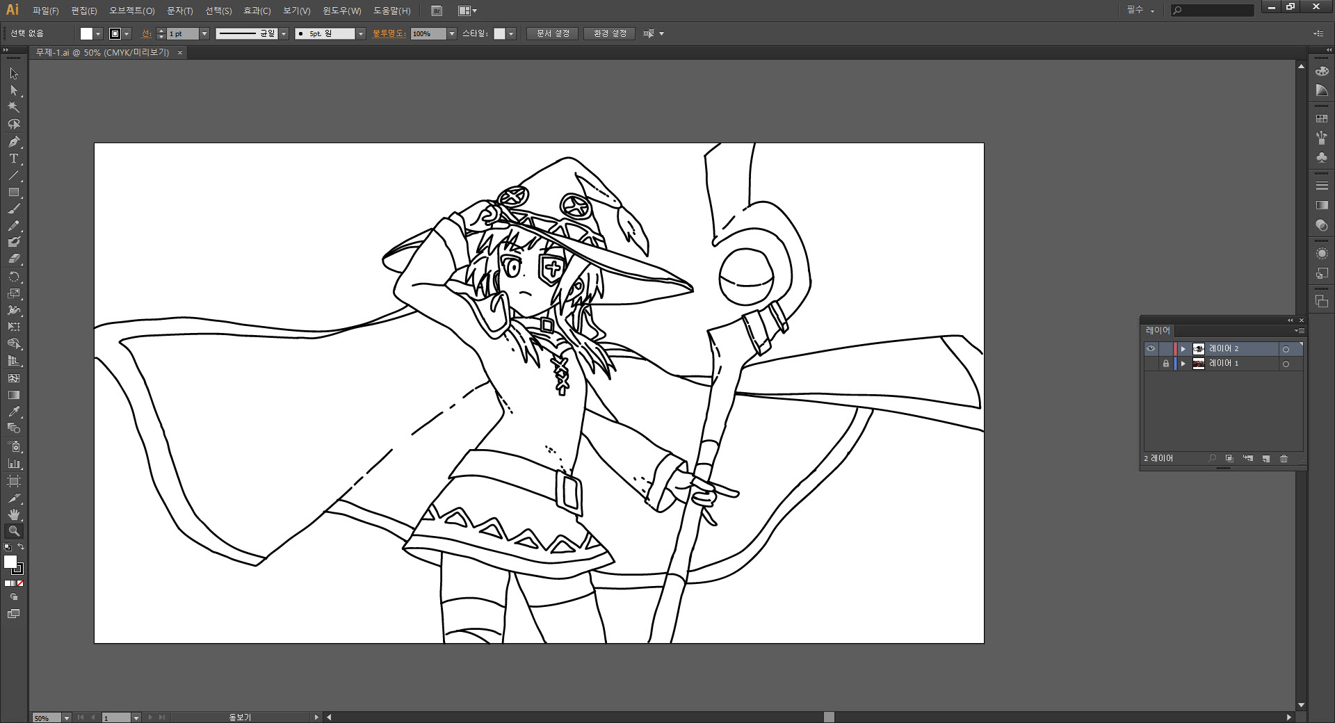Click the create new layer icon
Image resolution: width=1335 pixels, height=723 pixels.
click(1266, 459)
